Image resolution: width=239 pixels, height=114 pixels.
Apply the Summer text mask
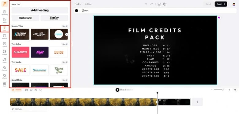click(40, 70)
